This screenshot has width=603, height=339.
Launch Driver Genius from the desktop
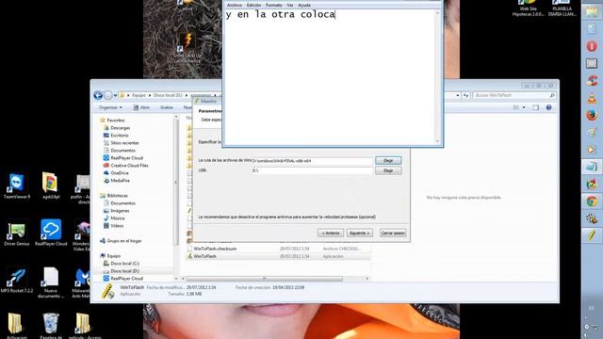coord(17,233)
